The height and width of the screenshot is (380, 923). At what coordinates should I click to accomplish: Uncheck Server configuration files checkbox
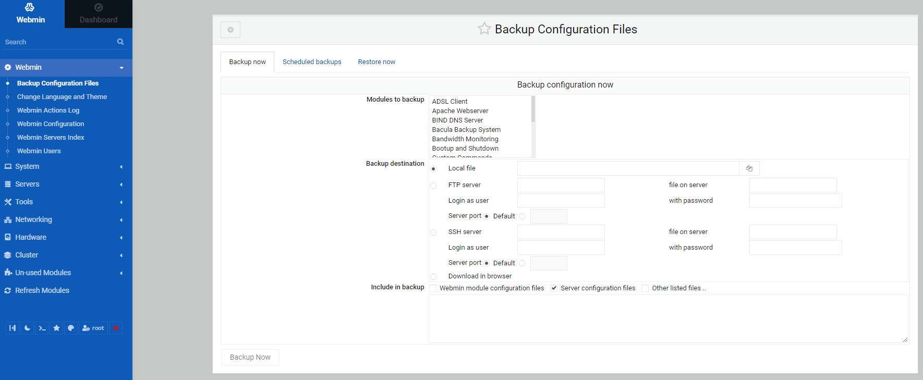click(554, 288)
